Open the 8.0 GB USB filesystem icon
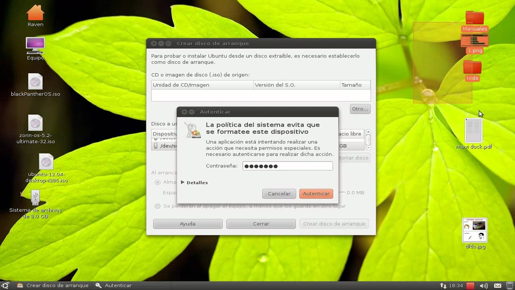The image size is (515, 290). [35, 198]
